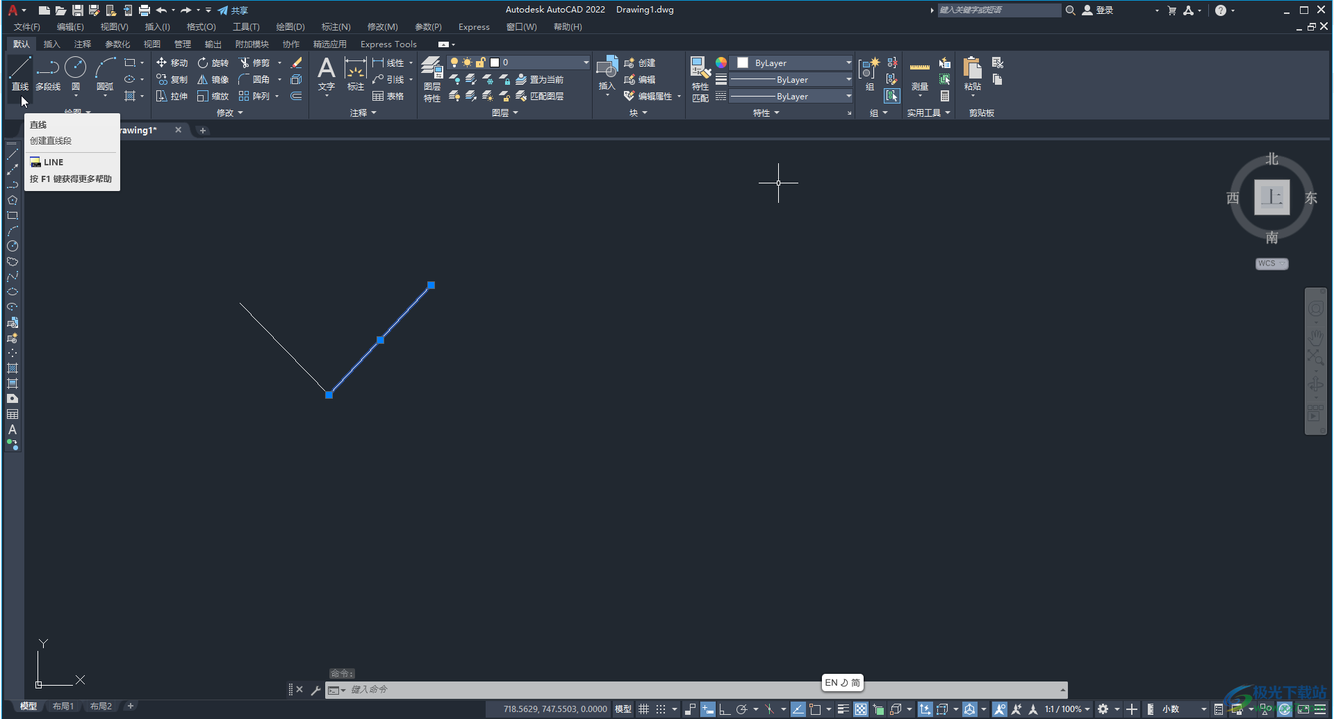Open the 文件(F) menu
The image size is (1334, 719).
(27, 27)
